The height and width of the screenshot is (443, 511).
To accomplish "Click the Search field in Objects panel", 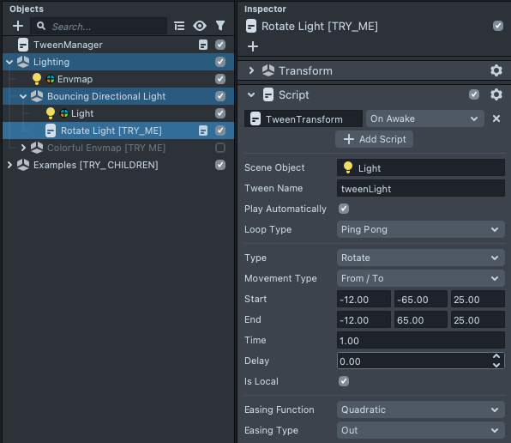I will point(99,26).
